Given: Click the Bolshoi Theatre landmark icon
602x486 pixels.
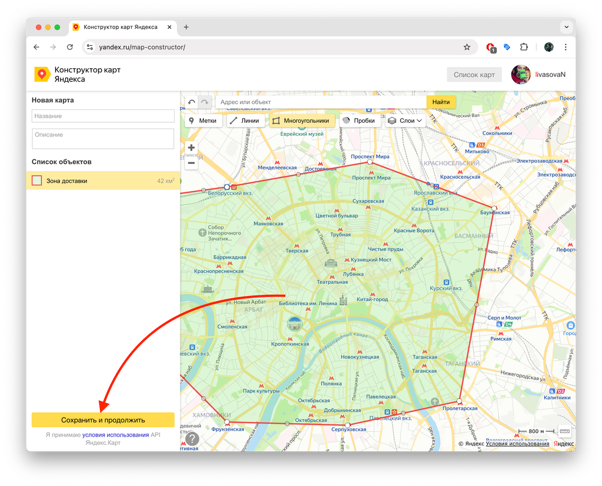Looking at the screenshot, I should pyautogui.click(x=330, y=263).
